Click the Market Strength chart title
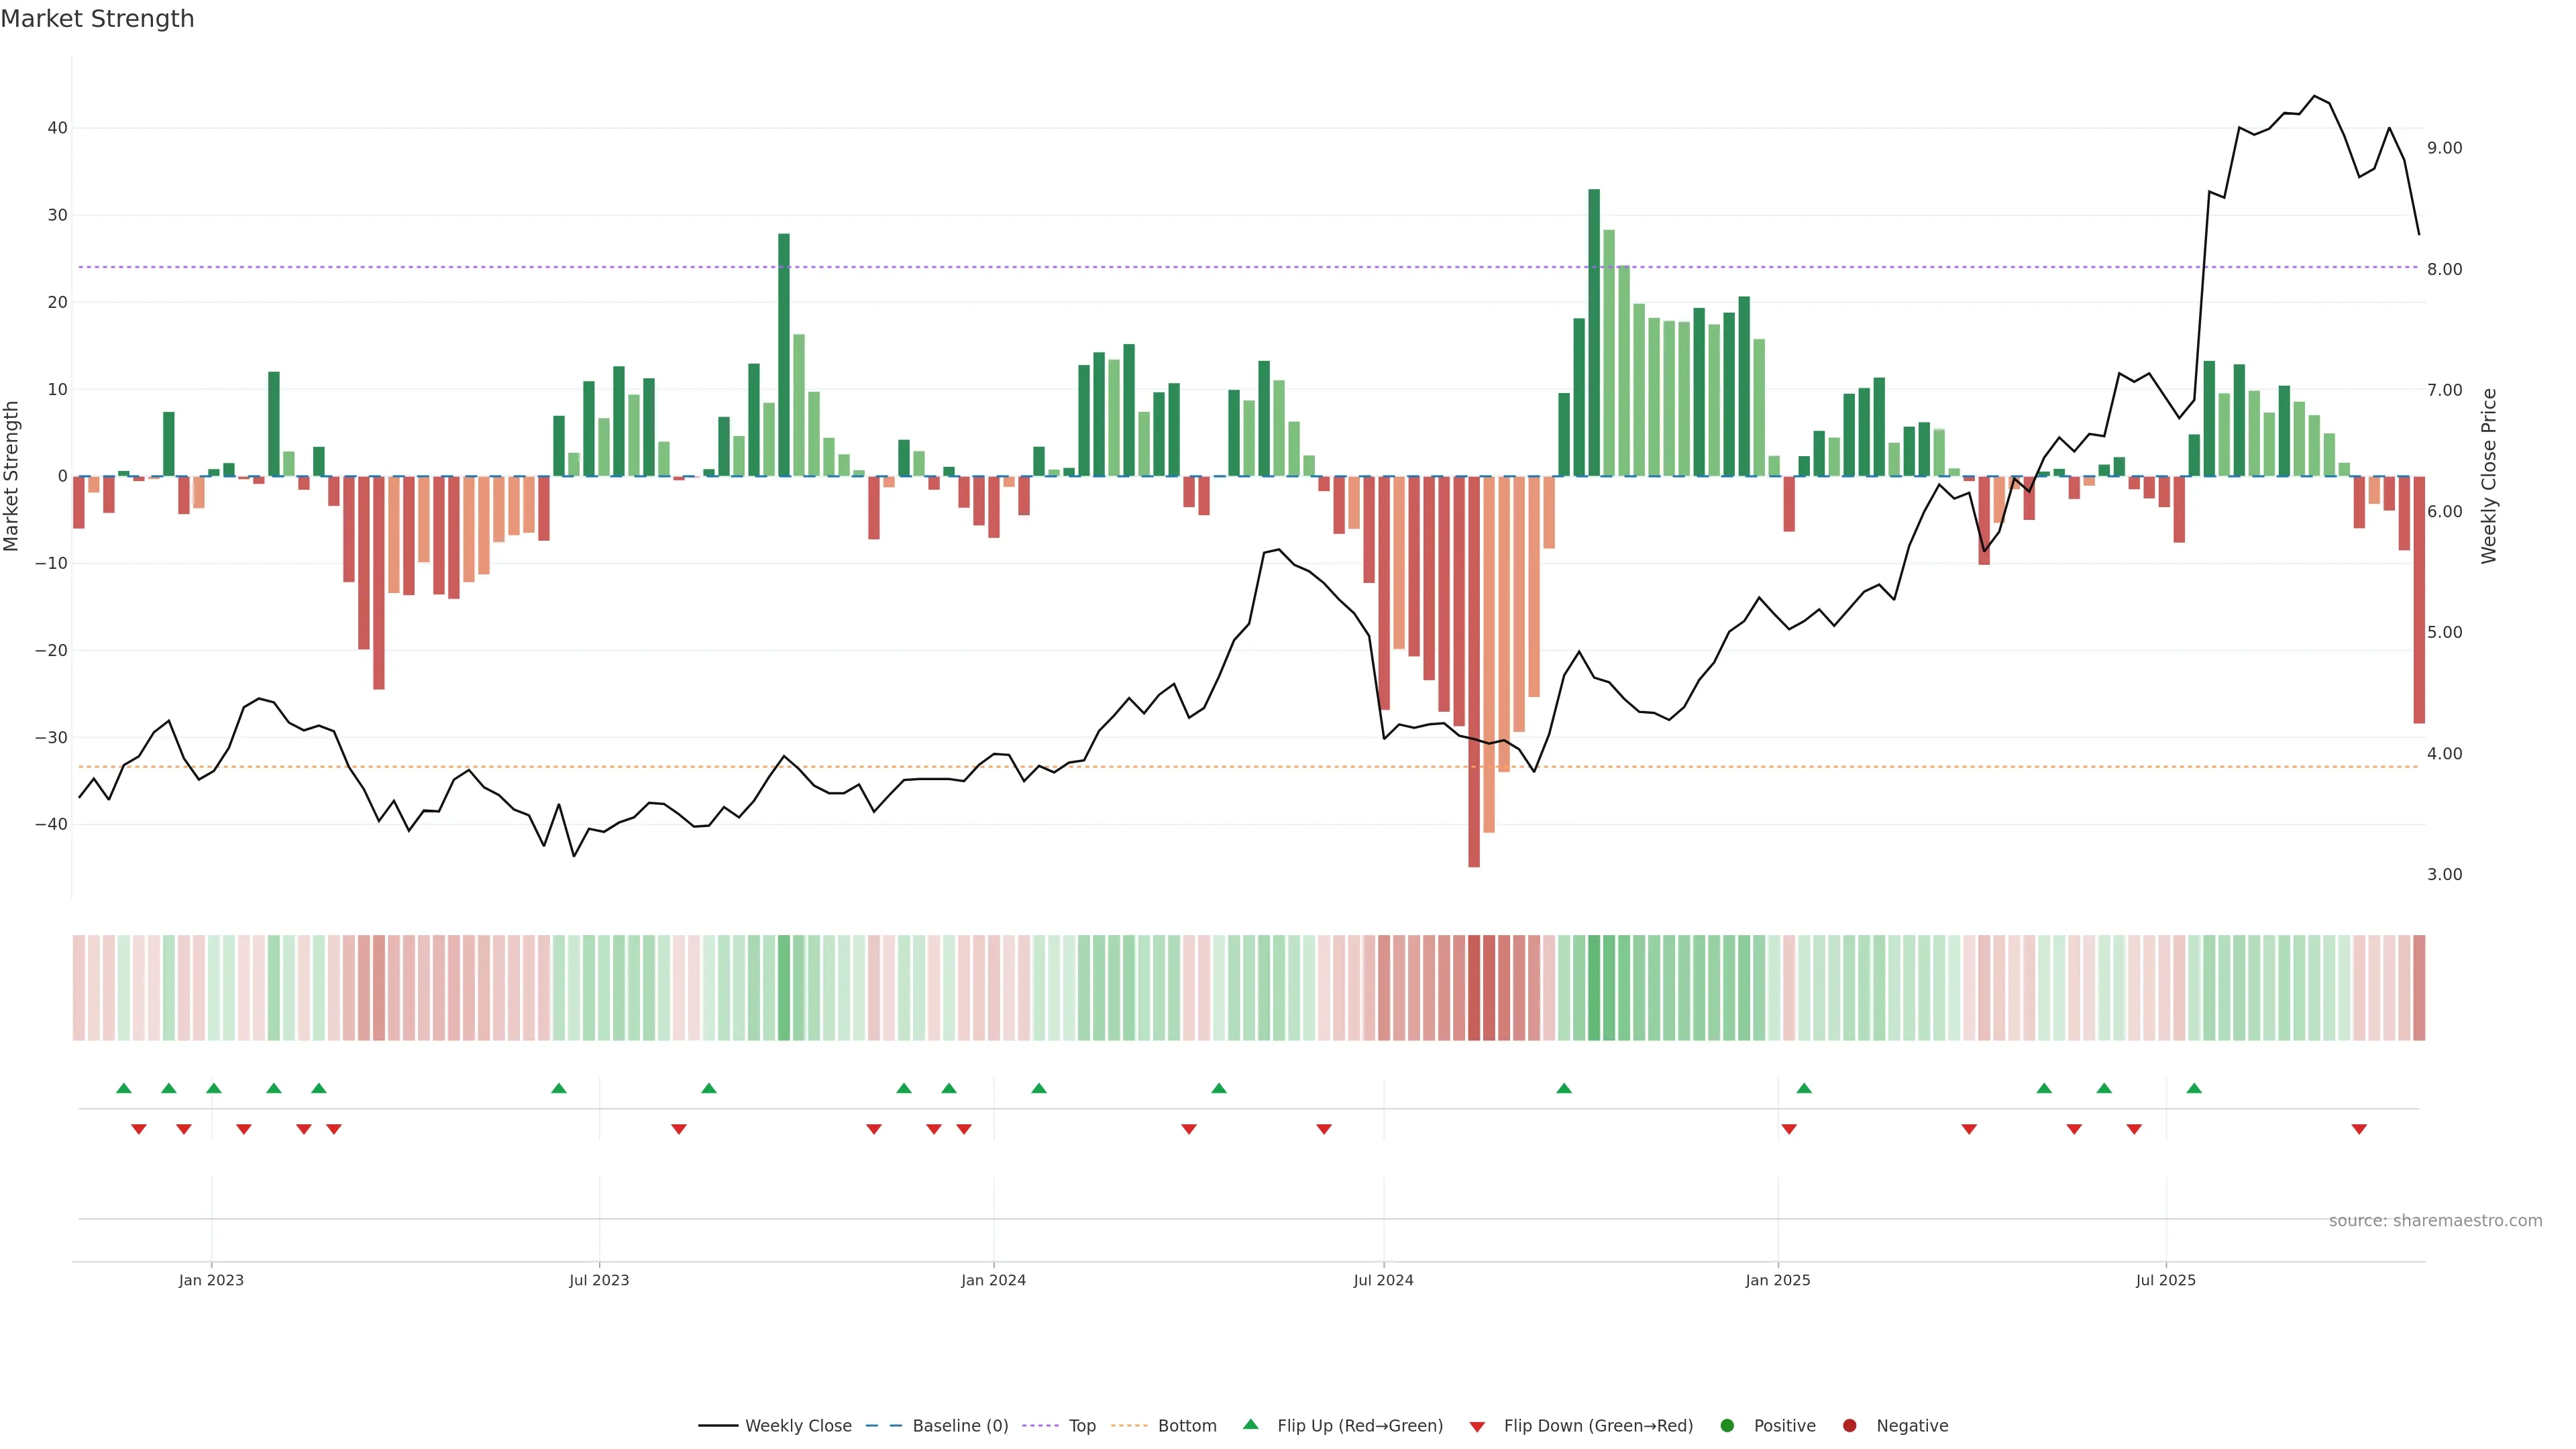The image size is (2576, 1449). pos(97,19)
